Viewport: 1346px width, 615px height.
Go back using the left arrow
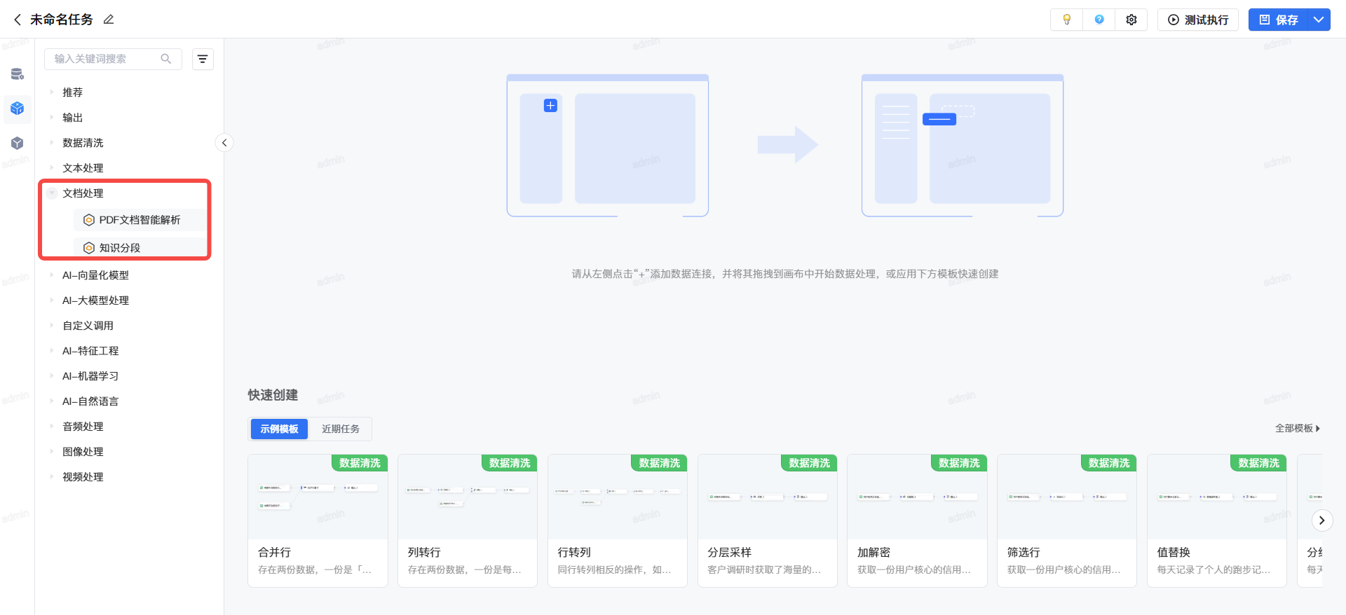[x=18, y=20]
